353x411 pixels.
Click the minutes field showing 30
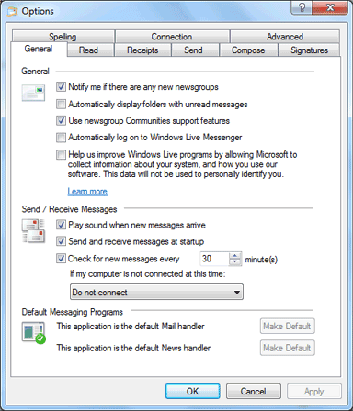click(214, 259)
